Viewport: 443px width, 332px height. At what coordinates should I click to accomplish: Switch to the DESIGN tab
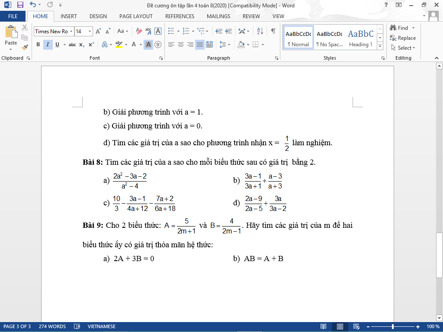point(98,16)
